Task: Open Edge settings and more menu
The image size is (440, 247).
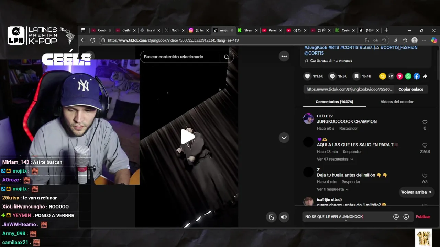Action: [x=424, y=40]
